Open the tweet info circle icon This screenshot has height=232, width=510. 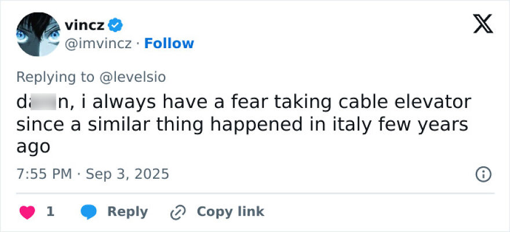[x=483, y=174]
